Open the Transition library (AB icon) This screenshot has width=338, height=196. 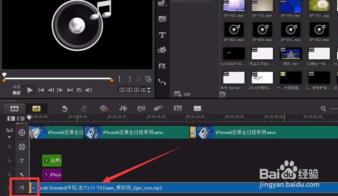pyautogui.click(x=162, y=19)
